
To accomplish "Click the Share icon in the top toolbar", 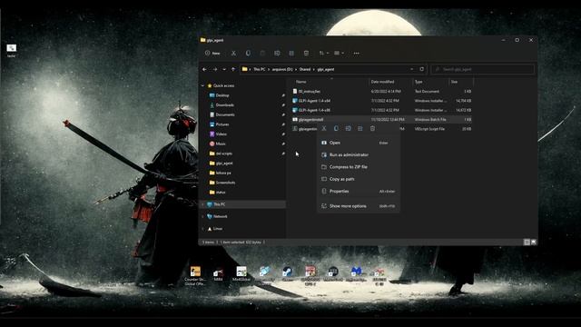I will (x=291, y=53).
